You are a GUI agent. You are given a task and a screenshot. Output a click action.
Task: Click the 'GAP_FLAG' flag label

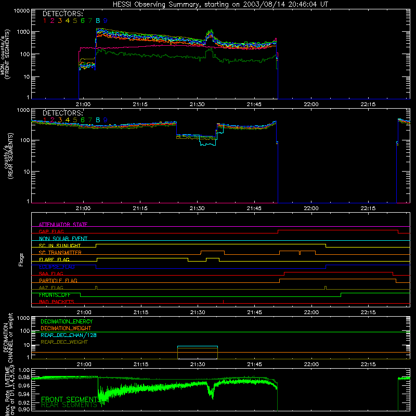pyautogui.click(x=51, y=231)
